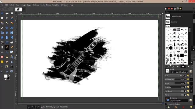Expand the Dynamics Options section
This screenshot has width=195, height=109.
(x=166, y=104)
